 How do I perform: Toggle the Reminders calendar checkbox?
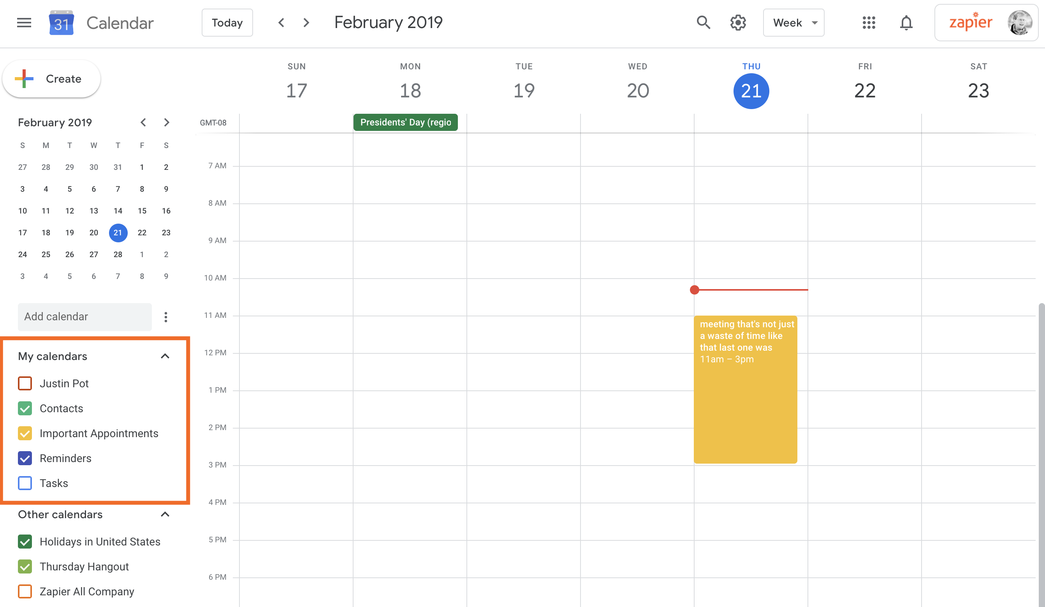point(25,458)
